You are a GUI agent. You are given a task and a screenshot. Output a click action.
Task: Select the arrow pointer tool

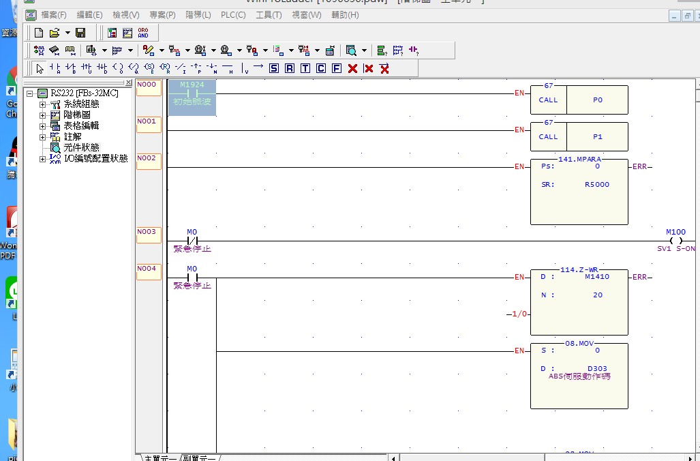(40, 68)
